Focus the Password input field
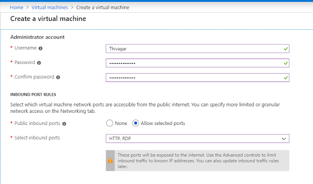The width and height of the screenshot is (313, 184). 198,63
